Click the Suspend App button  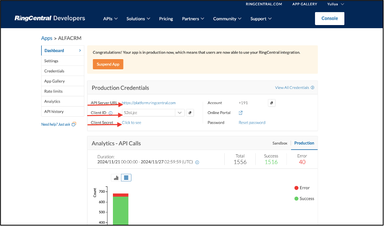point(108,64)
